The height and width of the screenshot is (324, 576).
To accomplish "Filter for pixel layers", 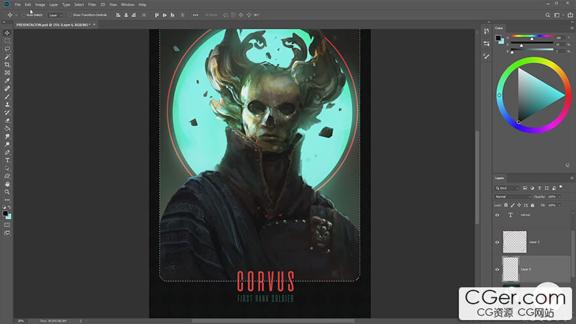I will tap(525, 188).
